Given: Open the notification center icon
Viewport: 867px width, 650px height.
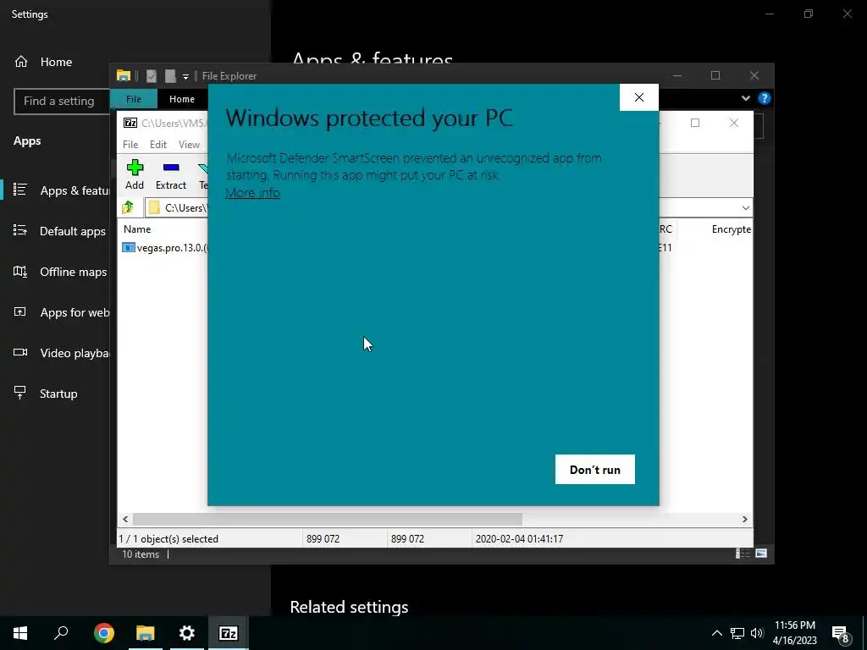Looking at the screenshot, I should [841, 635].
